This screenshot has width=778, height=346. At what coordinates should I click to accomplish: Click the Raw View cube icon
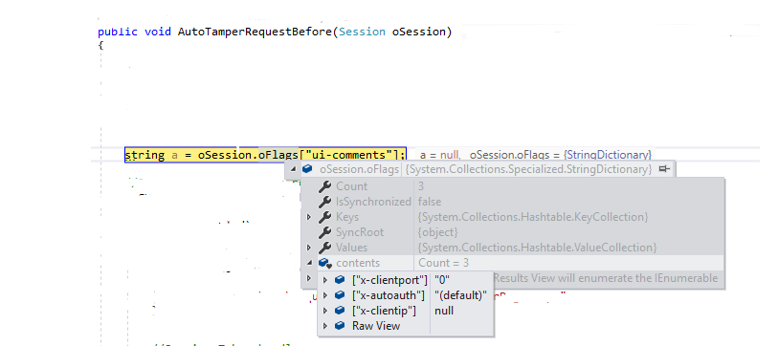pyautogui.click(x=340, y=326)
